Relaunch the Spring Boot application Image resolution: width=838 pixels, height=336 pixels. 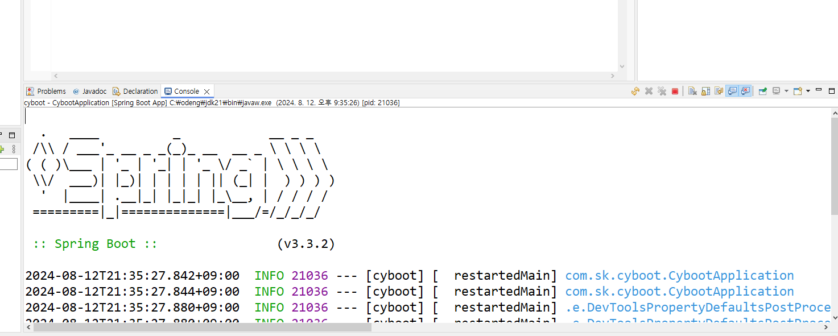(x=635, y=91)
